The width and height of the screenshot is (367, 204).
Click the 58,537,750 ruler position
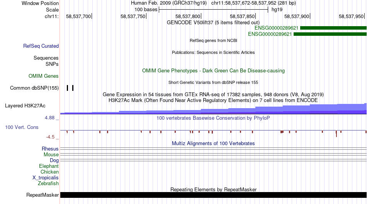click(x=133, y=16)
